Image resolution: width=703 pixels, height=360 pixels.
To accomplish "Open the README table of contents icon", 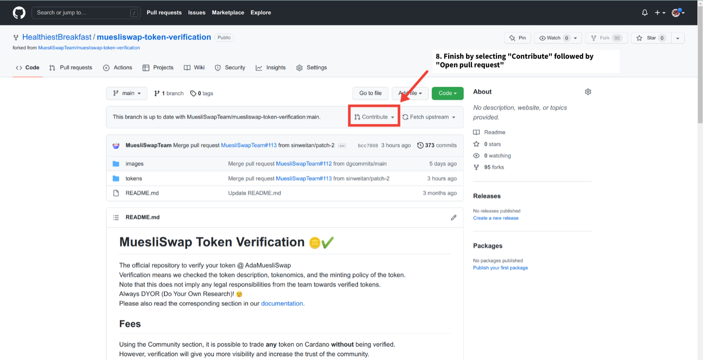I will pyautogui.click(x=115, y=217).
